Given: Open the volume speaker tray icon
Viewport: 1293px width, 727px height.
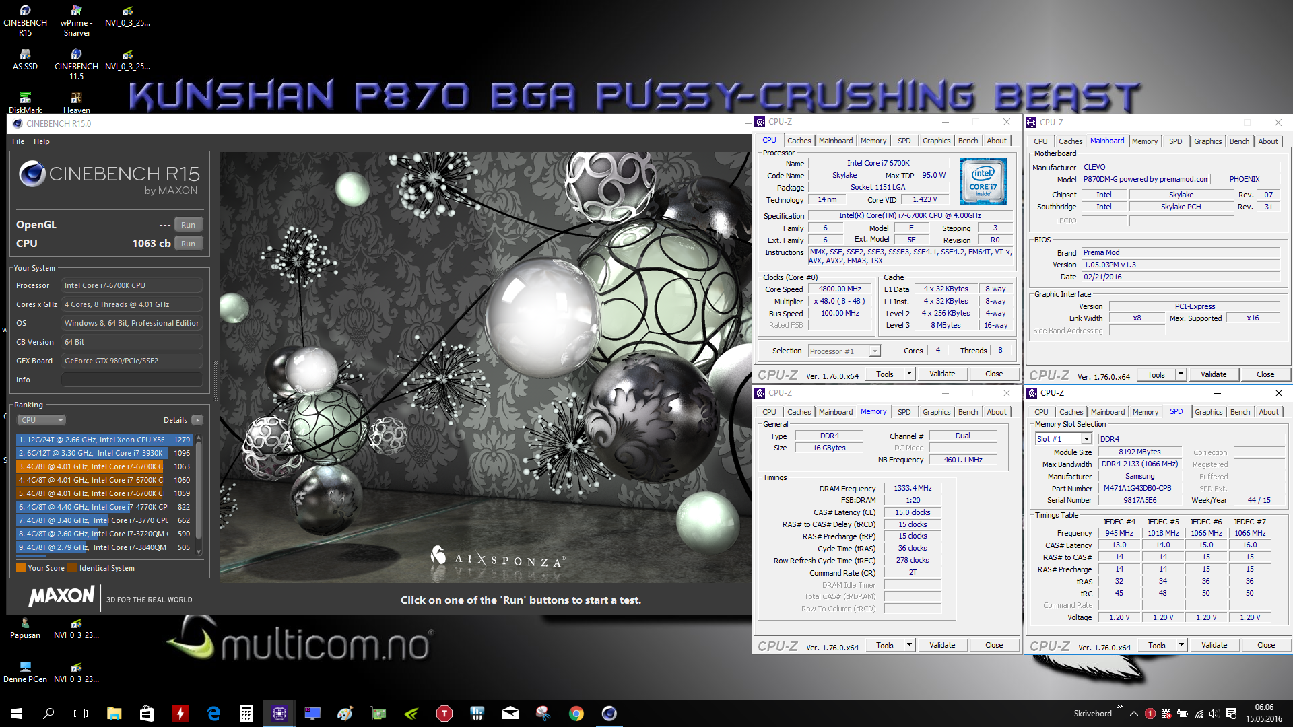Looking at the screenshot, I should click(1214, 714).
